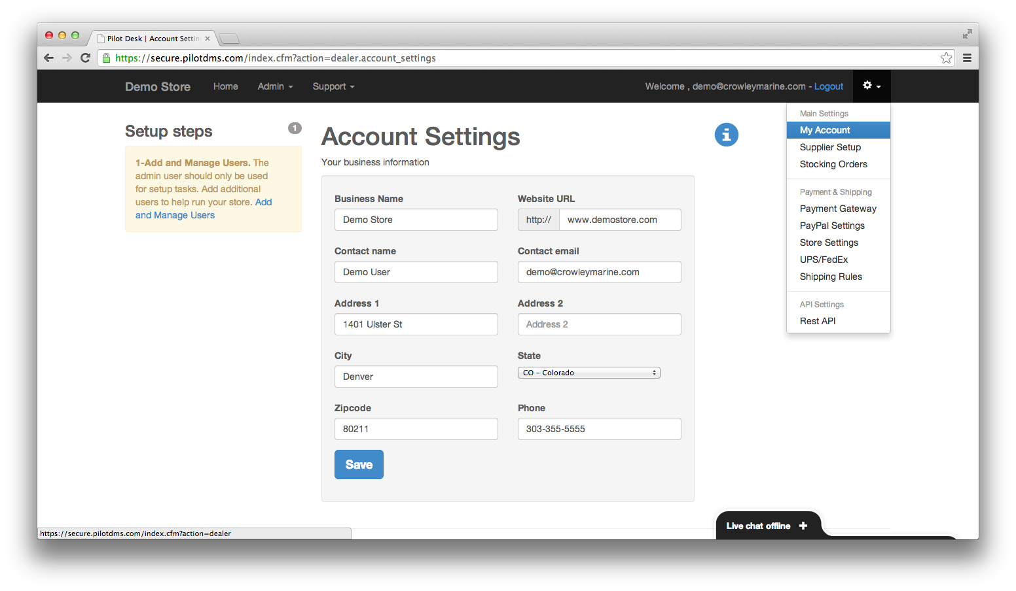The image size is (1016, 591).
Task: Select Stocking Orders from the menu
Action: click(x=833, y=163)
